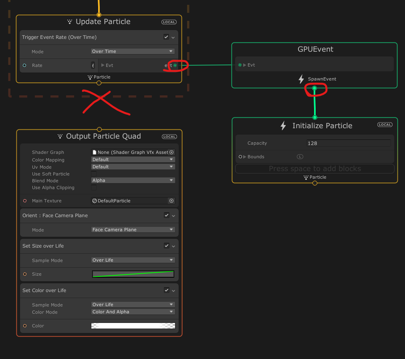This screenshot has height=359, width=405.
Task: Disable the Trigger Event Rate block checkbox
Action: coord(167,37)
